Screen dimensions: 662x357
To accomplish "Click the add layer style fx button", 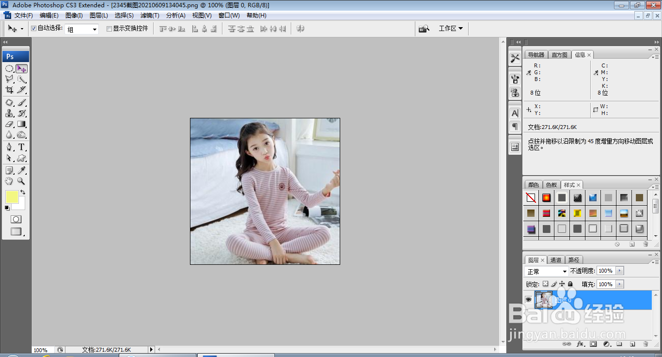I will point(580,344).
